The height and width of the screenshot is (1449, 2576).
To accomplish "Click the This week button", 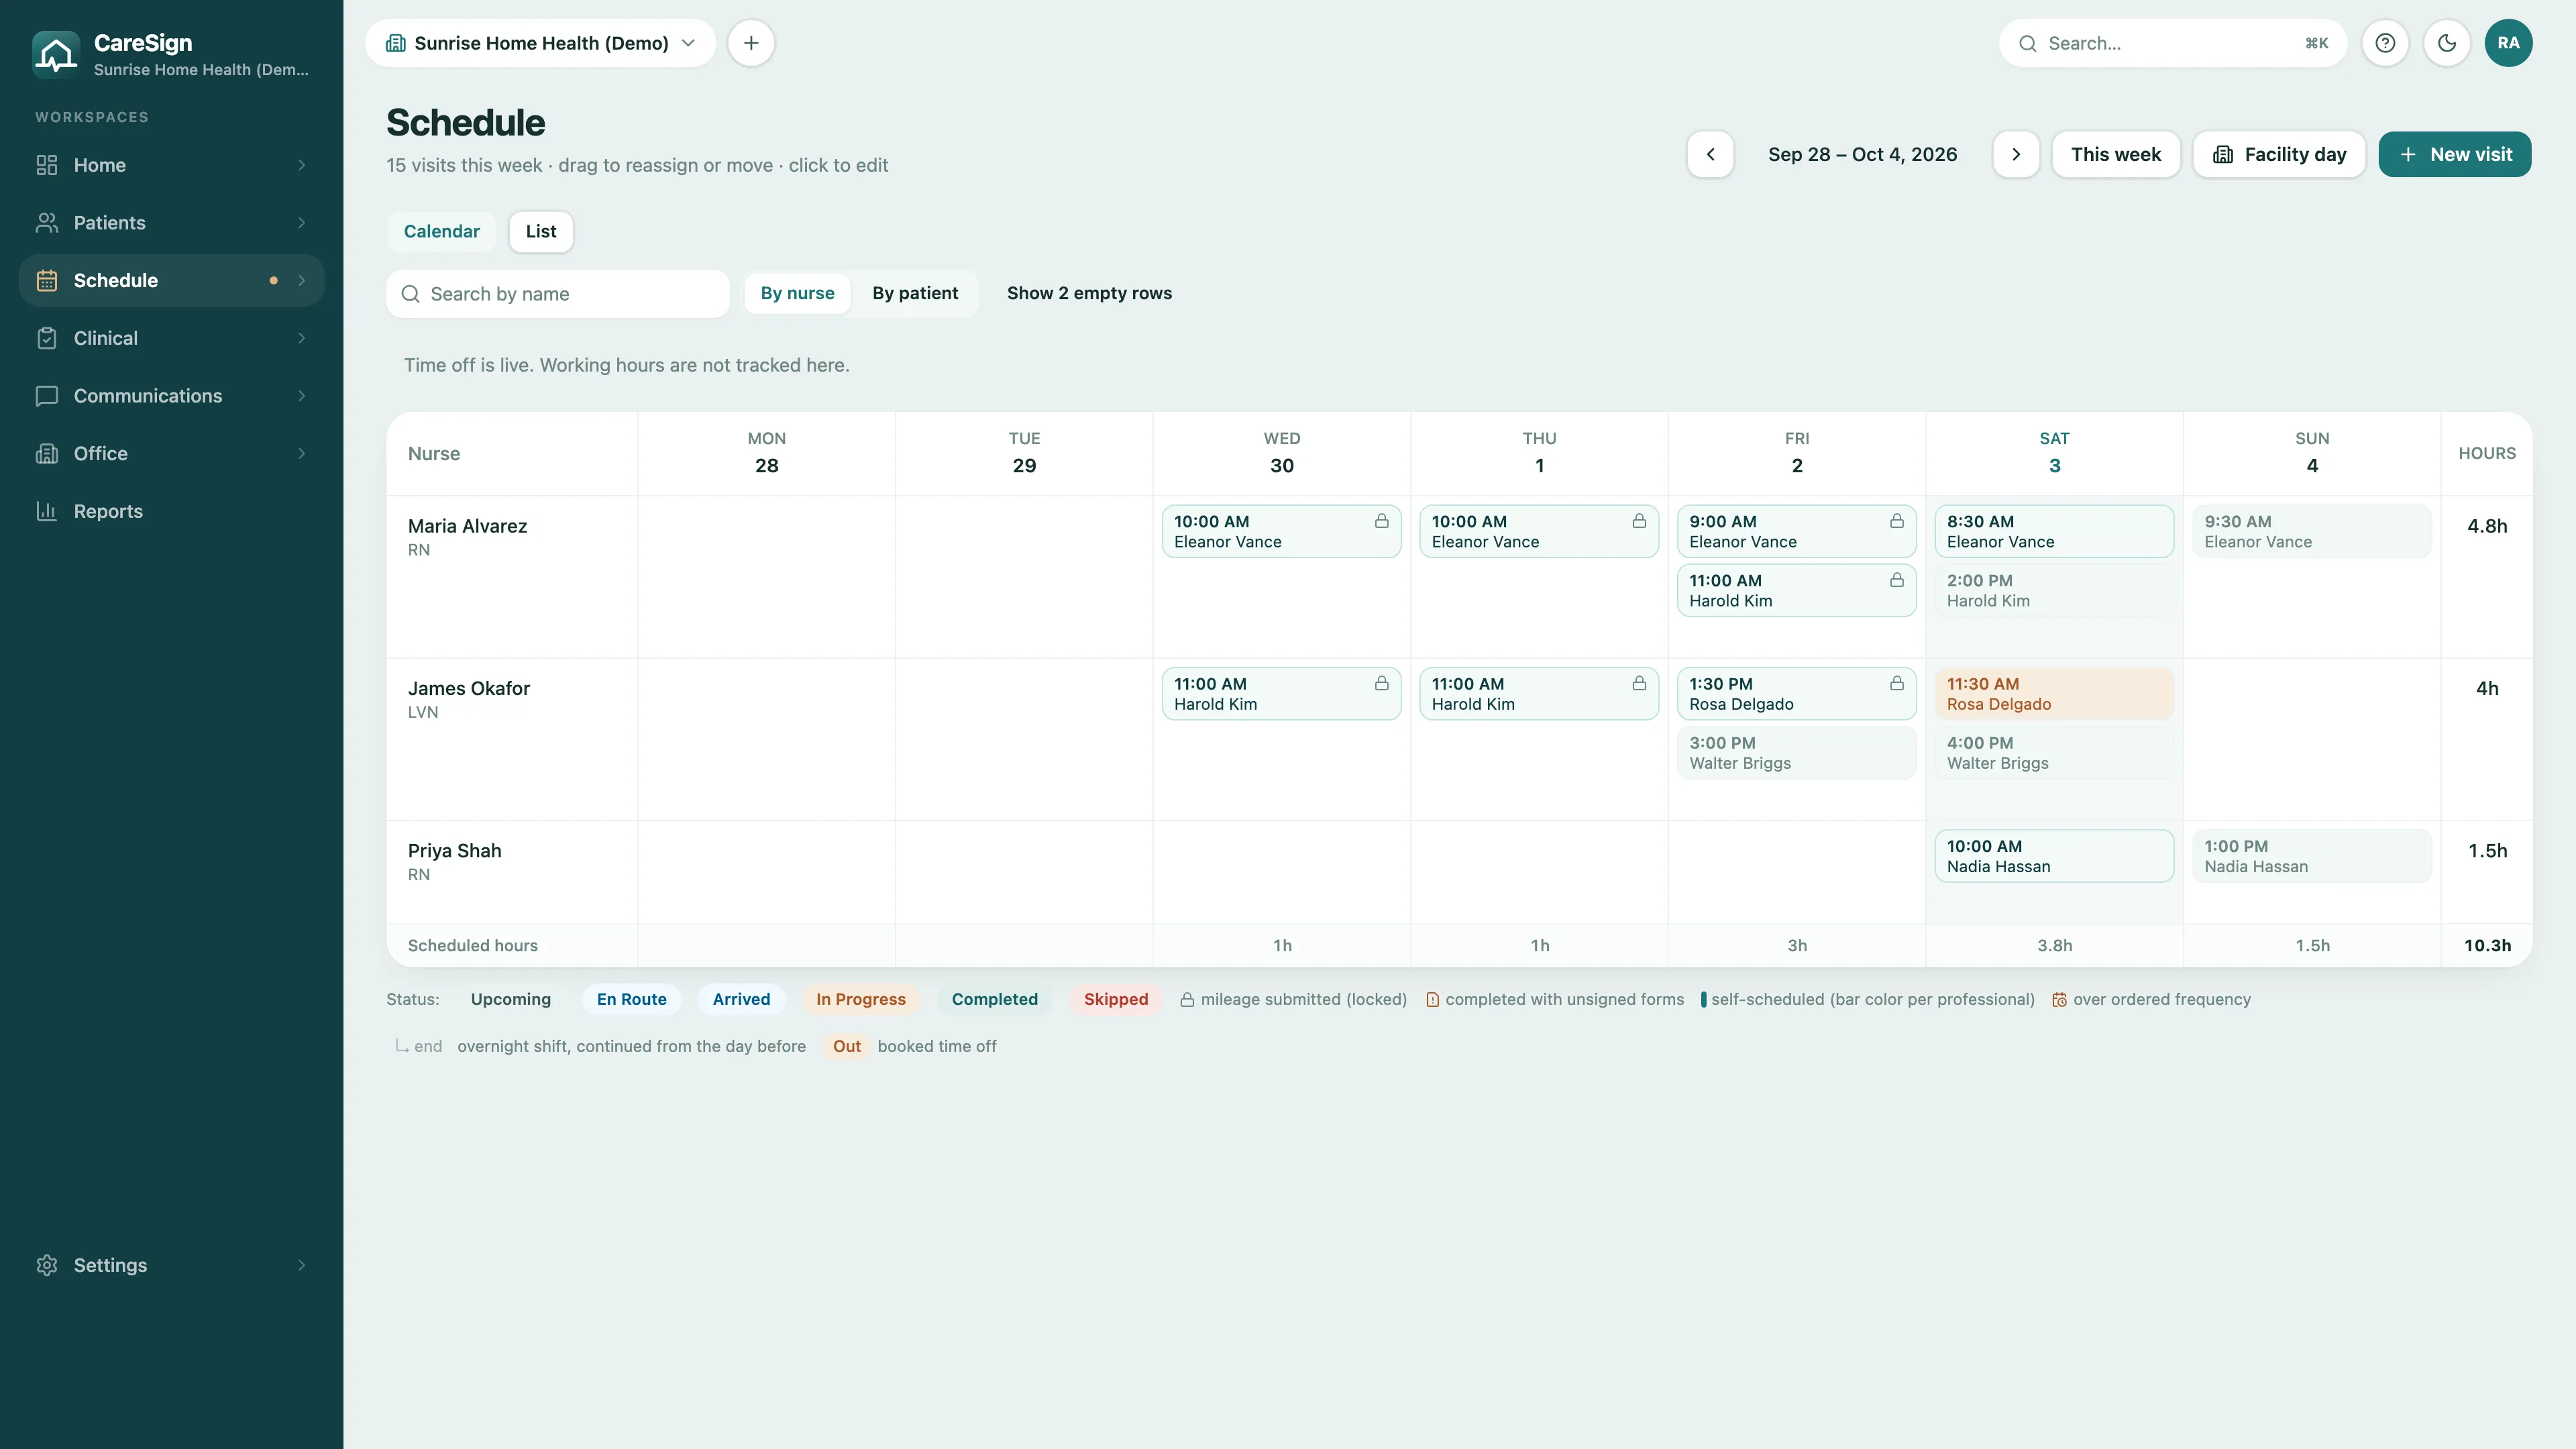I will point(2116,154).
